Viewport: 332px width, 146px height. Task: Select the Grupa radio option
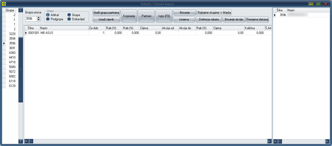pyautogui.click(x=69, y=15)
